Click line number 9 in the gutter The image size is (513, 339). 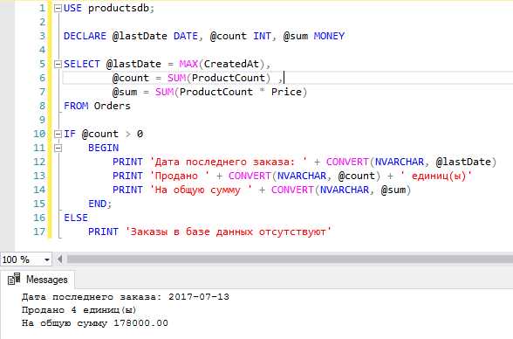pyautogui.click(x=42, y=120)
